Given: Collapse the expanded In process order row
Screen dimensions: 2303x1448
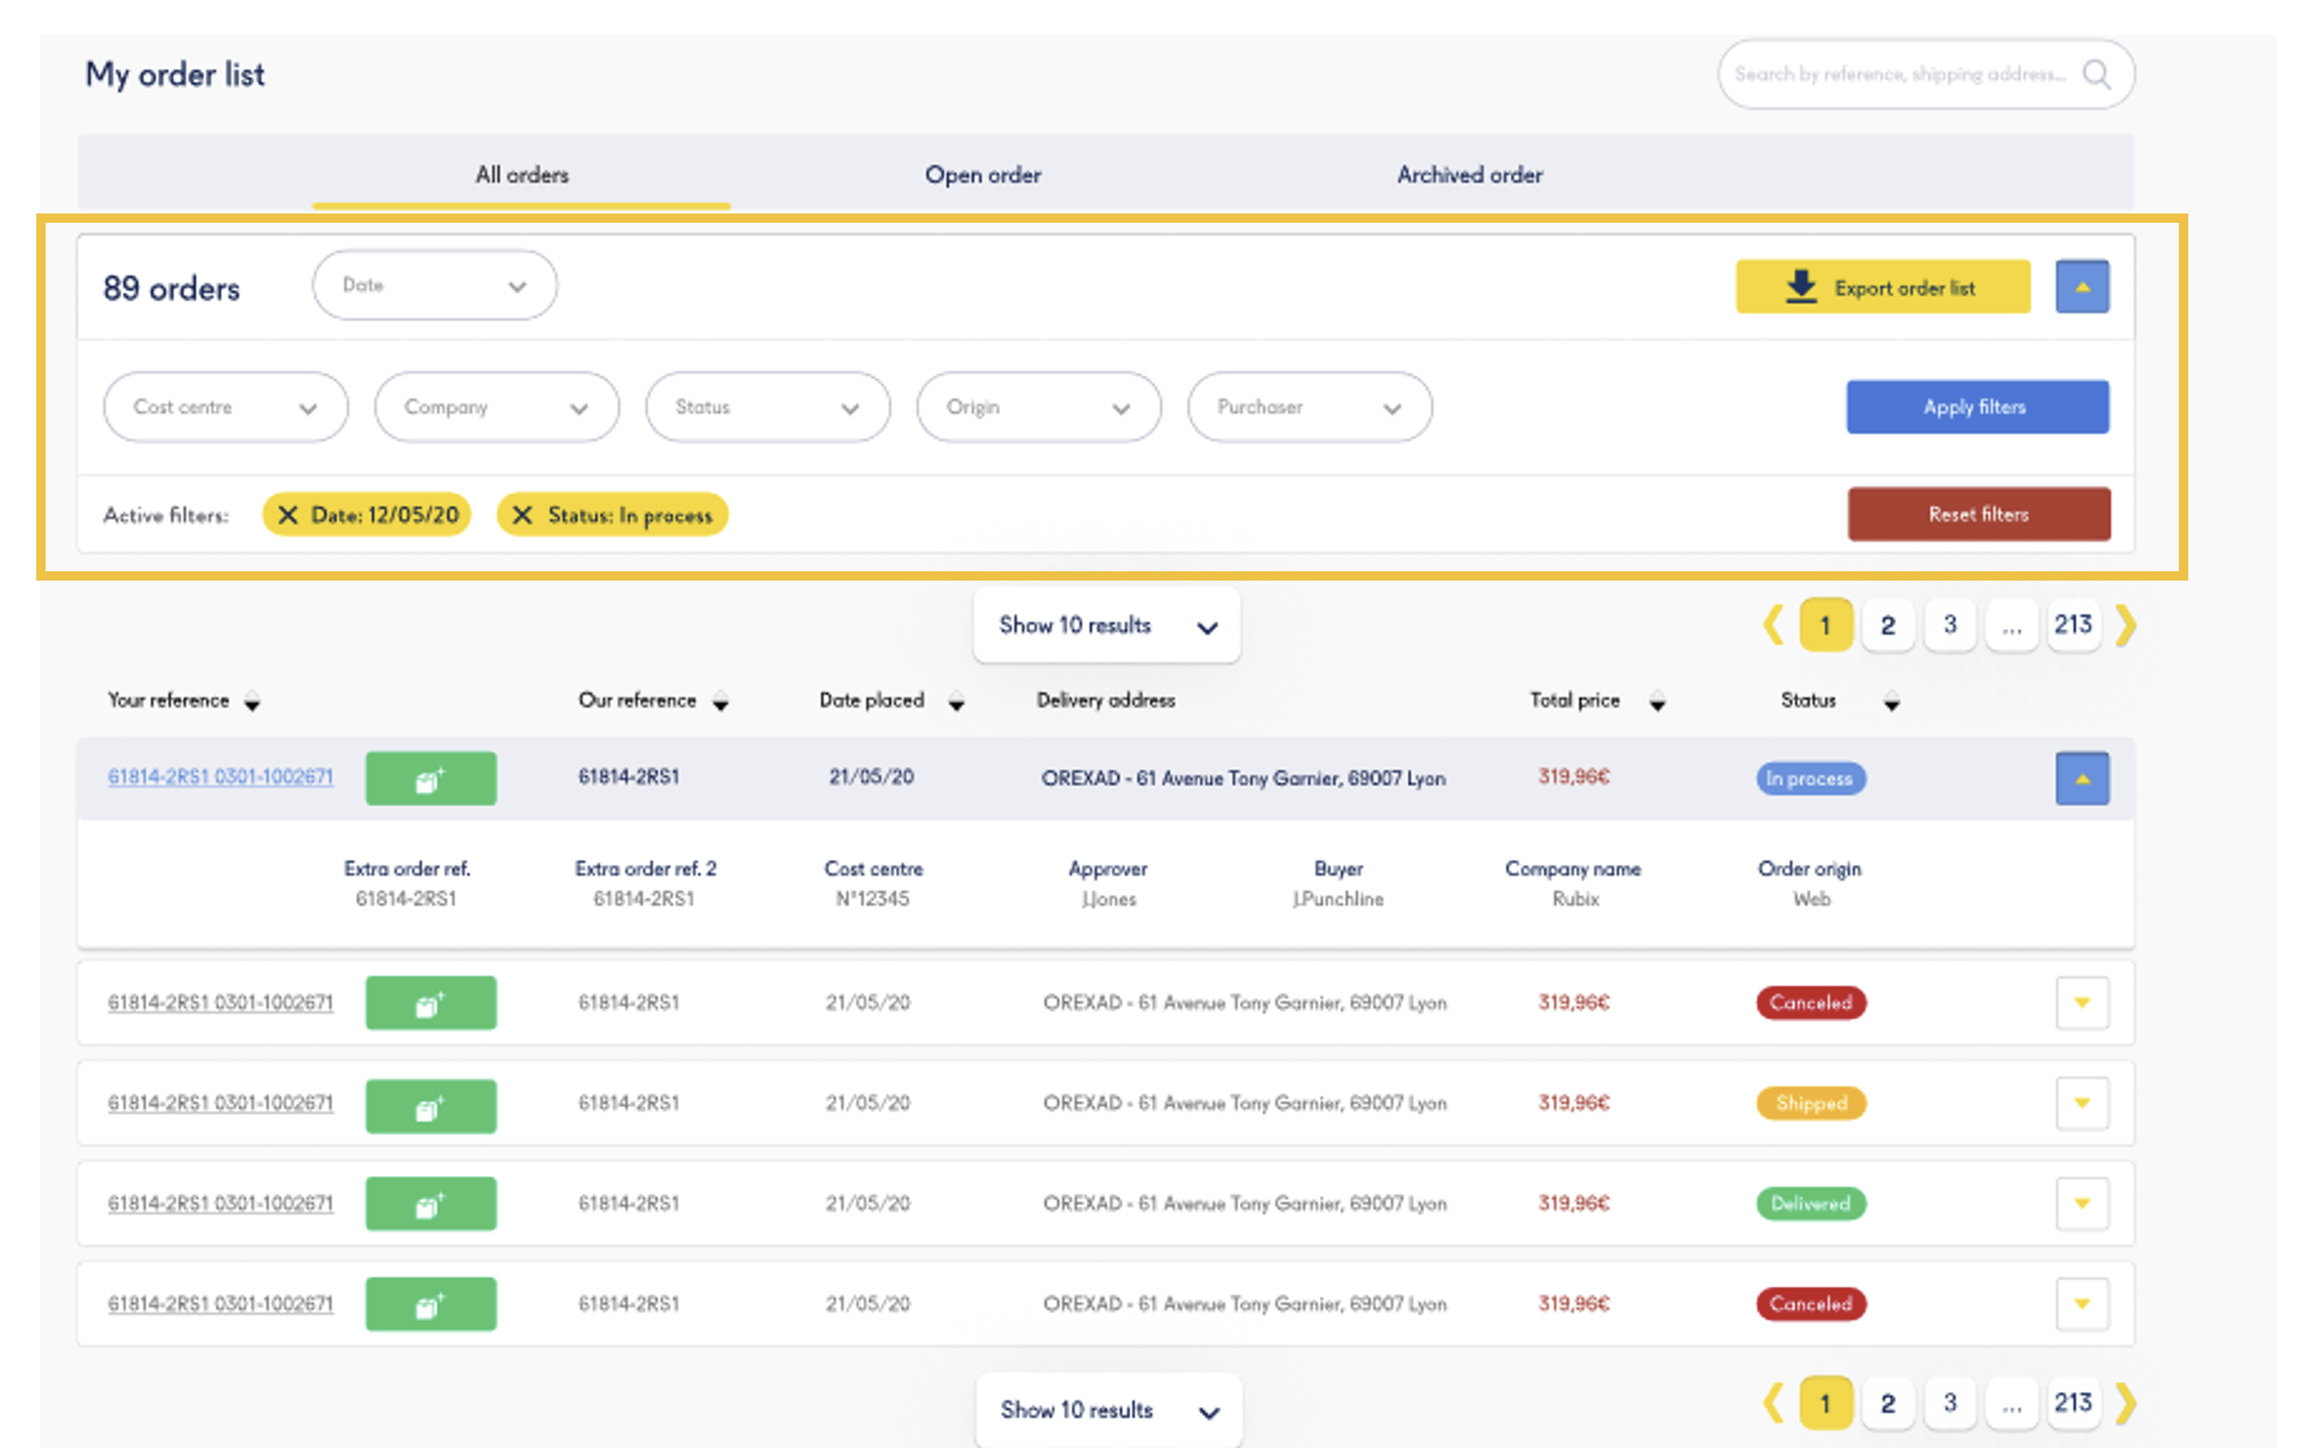Looking at the screenshot, I should point(2082,779).
